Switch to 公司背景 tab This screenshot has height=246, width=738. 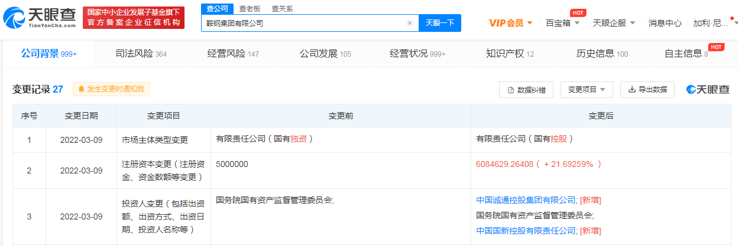49,54
